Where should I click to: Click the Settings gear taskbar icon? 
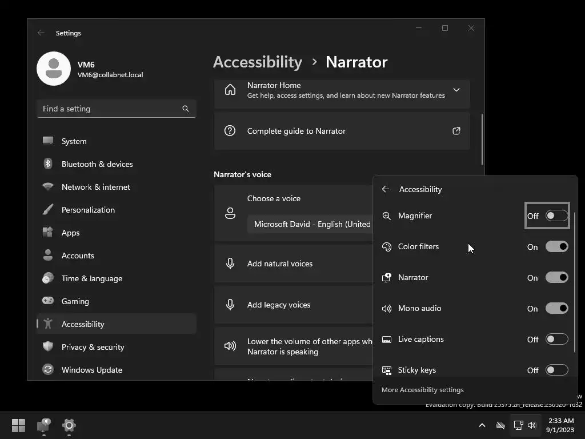point(69,425)
